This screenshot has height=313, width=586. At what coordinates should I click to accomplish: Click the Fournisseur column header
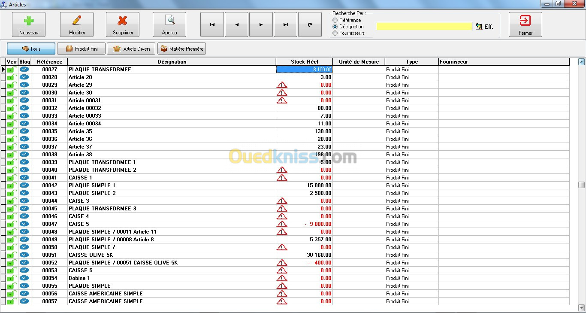(504, 62)
